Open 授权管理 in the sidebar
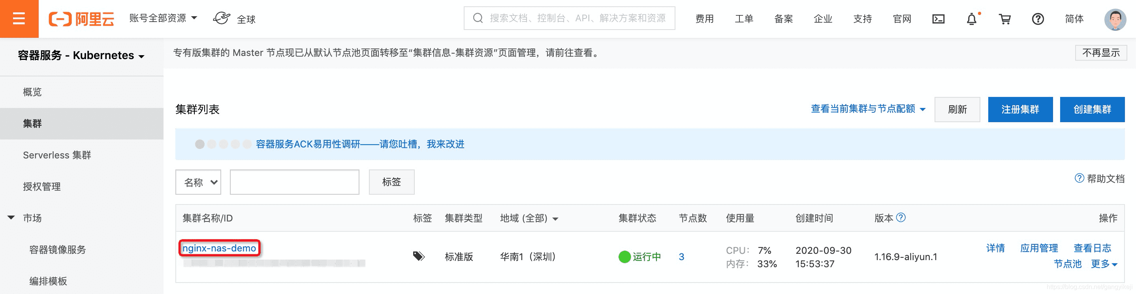The height and width of the screenshot is (294, 1136). click(42, 187)
